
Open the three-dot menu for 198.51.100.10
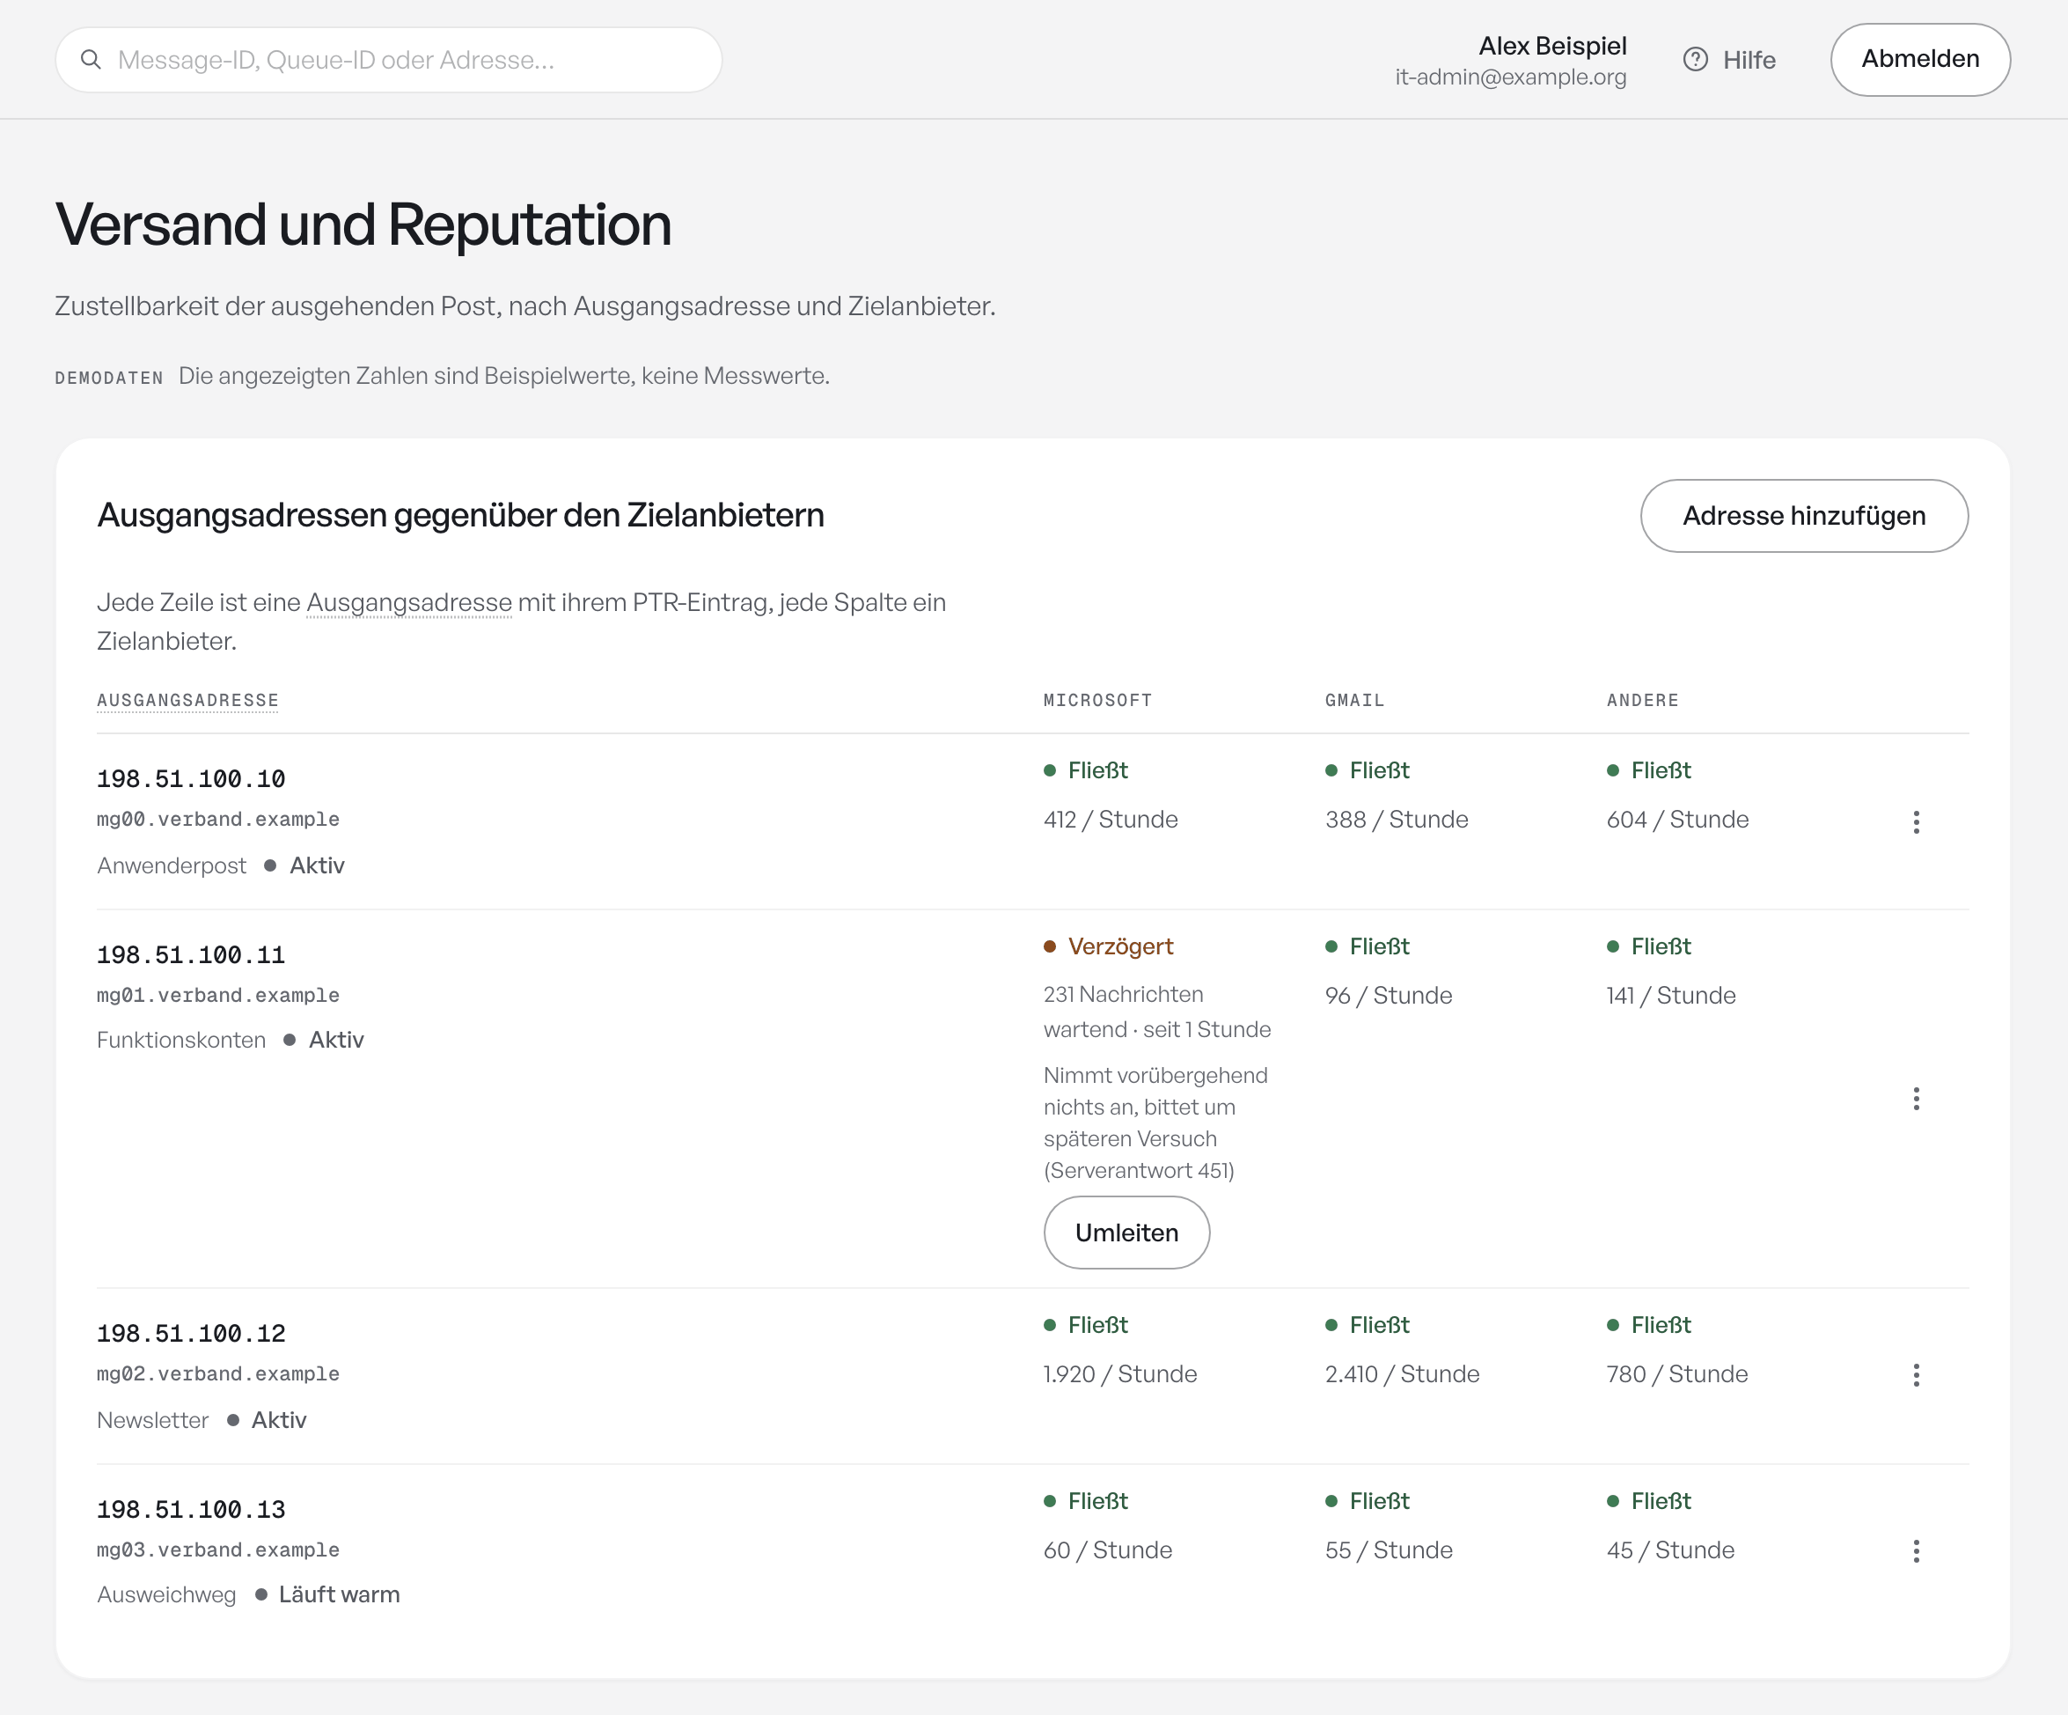pyautogui.click(x=1916, y=821)
